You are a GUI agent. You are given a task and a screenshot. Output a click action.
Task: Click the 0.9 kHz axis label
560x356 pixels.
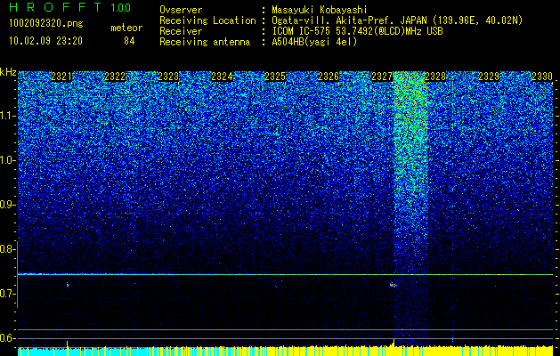tap(8, 205)
